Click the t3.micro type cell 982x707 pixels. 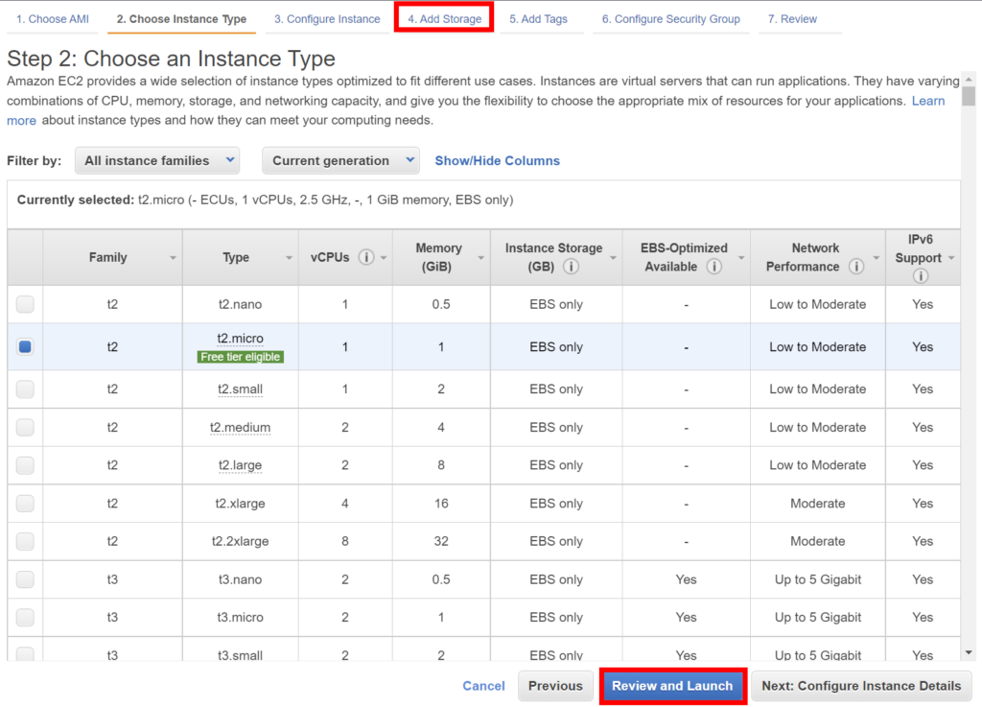240,618
